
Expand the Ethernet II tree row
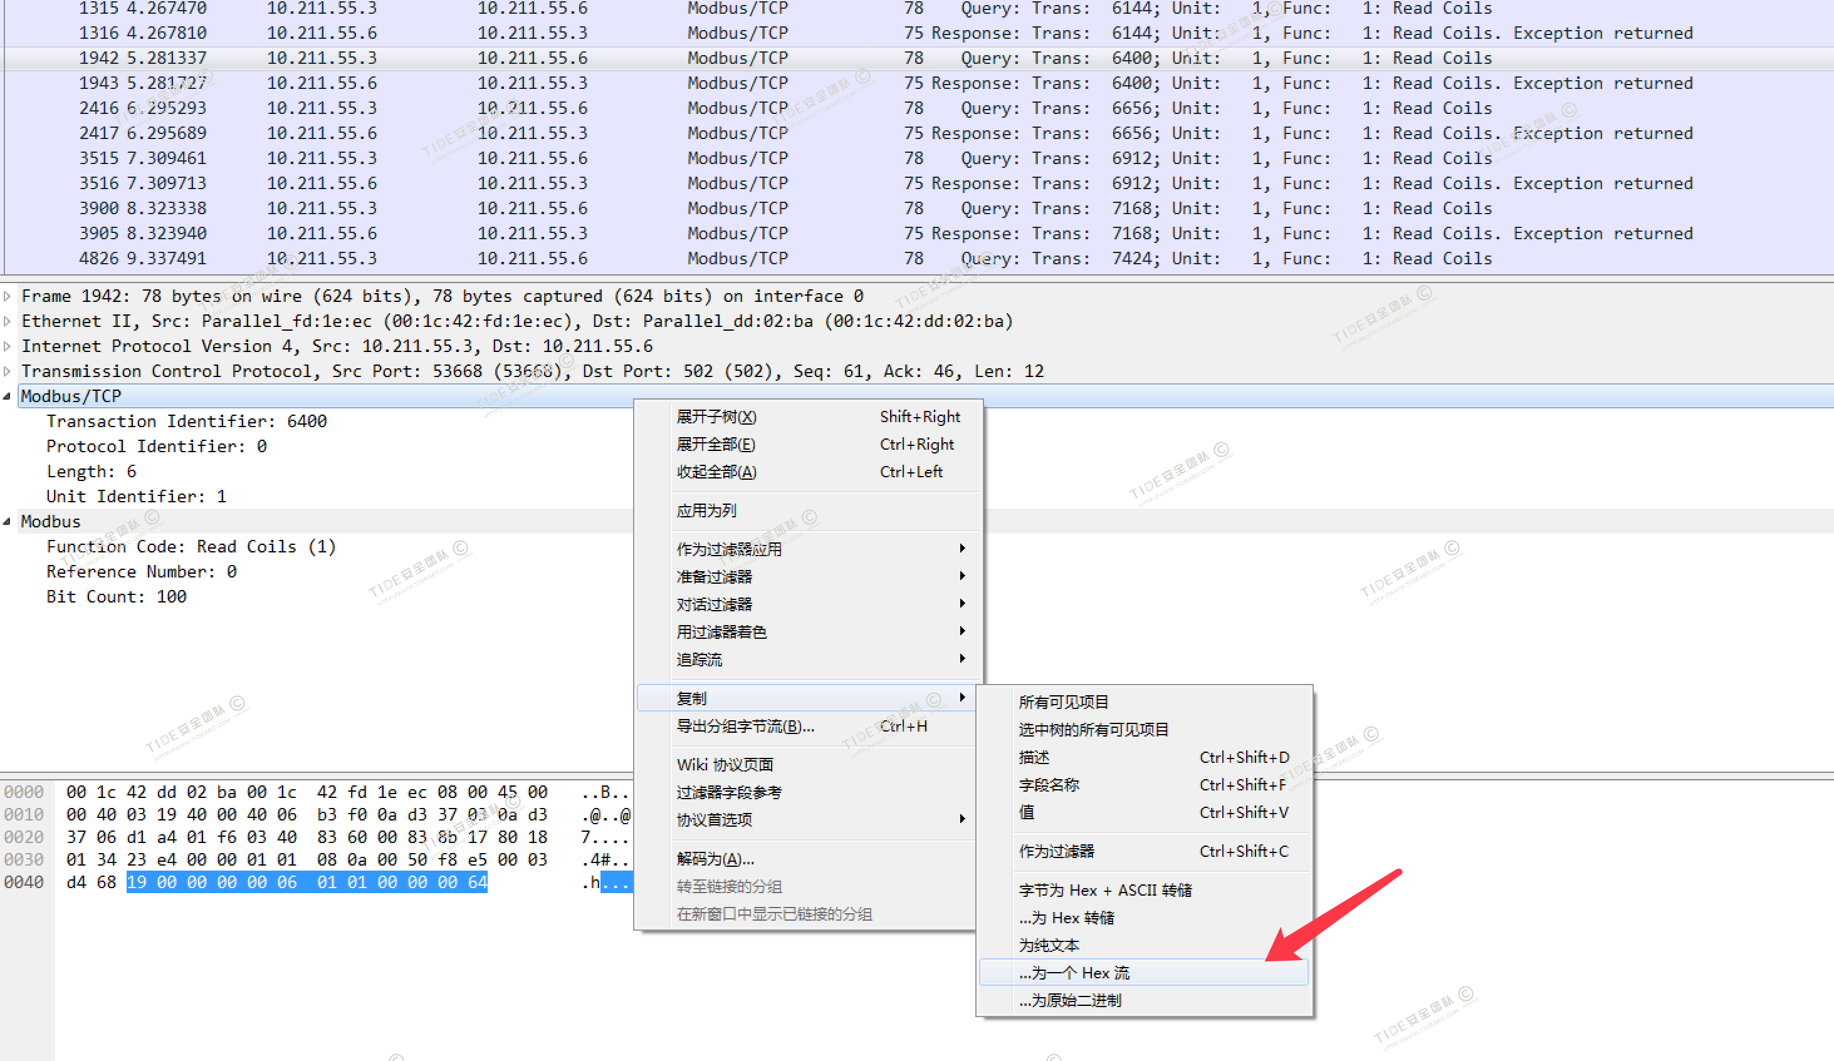pos(8,321)
